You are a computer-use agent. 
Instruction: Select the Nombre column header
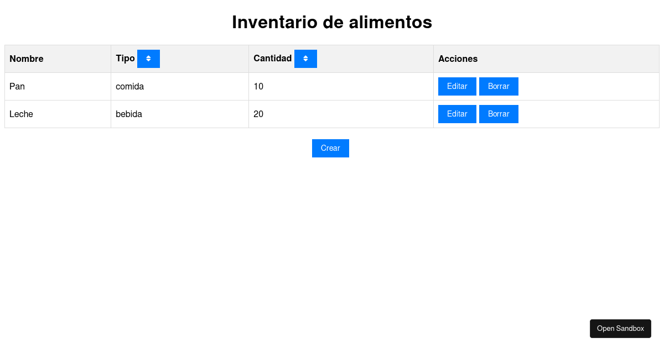click(x=58, y=59)
